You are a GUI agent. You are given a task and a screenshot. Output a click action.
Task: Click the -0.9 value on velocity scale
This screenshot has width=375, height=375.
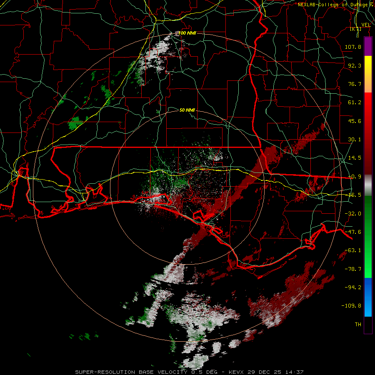click(x=355, y=177)
